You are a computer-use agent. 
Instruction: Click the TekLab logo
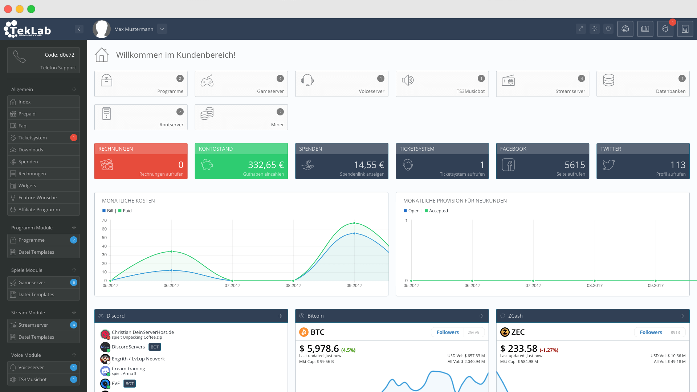click(x=27, y=29)
